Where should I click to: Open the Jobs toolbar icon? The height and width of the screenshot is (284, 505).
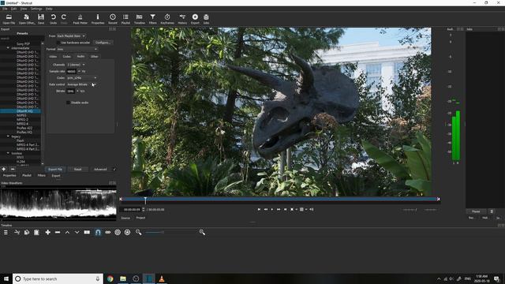(206, 19)
